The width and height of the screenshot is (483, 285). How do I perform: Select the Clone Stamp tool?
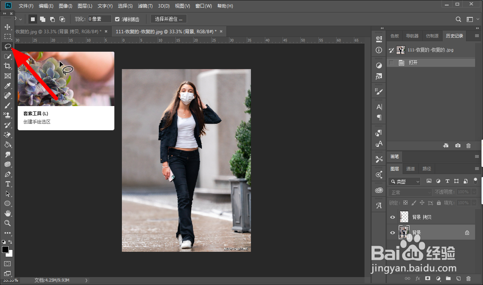pos(7,115)
